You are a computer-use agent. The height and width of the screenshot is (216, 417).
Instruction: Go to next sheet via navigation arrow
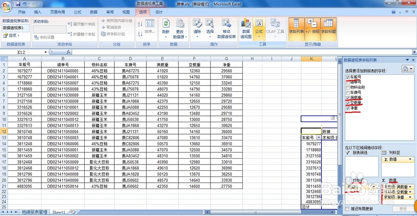click(11, 212)
